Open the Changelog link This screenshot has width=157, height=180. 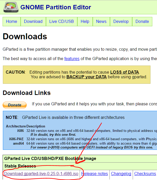click(121, 173)
